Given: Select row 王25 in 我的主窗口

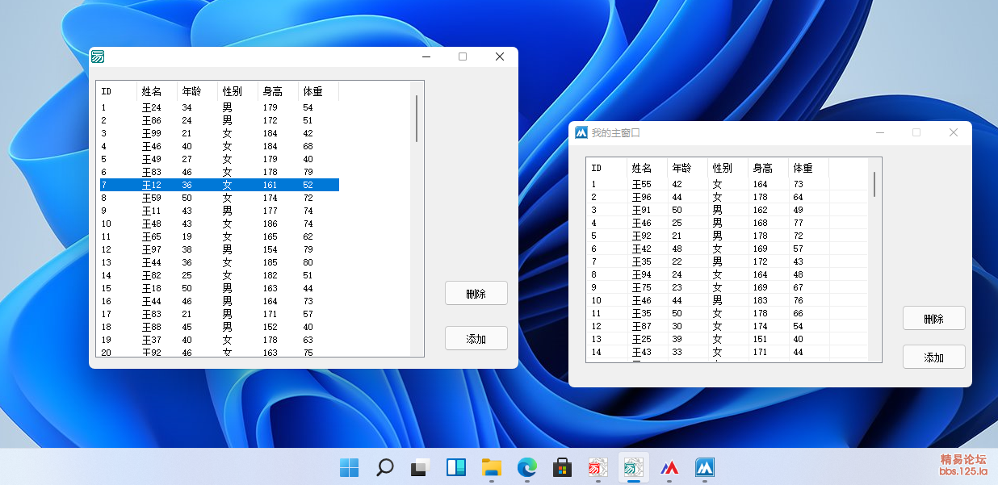Looking at the screenshot, I should pyautogui.click(x=708, y=339).
